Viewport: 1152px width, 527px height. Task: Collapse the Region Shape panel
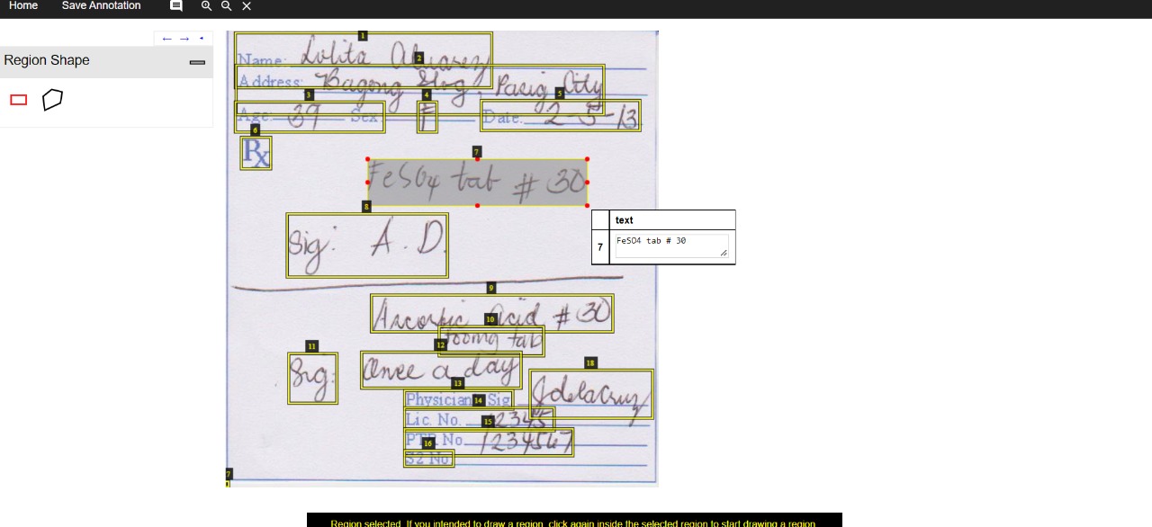(x=197, y=62)
